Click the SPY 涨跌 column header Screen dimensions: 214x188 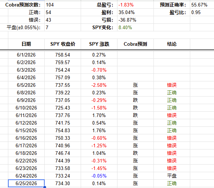[99, 44]
